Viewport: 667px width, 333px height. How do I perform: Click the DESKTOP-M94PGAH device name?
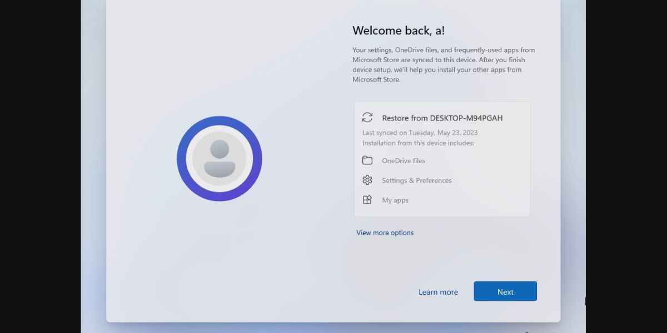point(466,118)
